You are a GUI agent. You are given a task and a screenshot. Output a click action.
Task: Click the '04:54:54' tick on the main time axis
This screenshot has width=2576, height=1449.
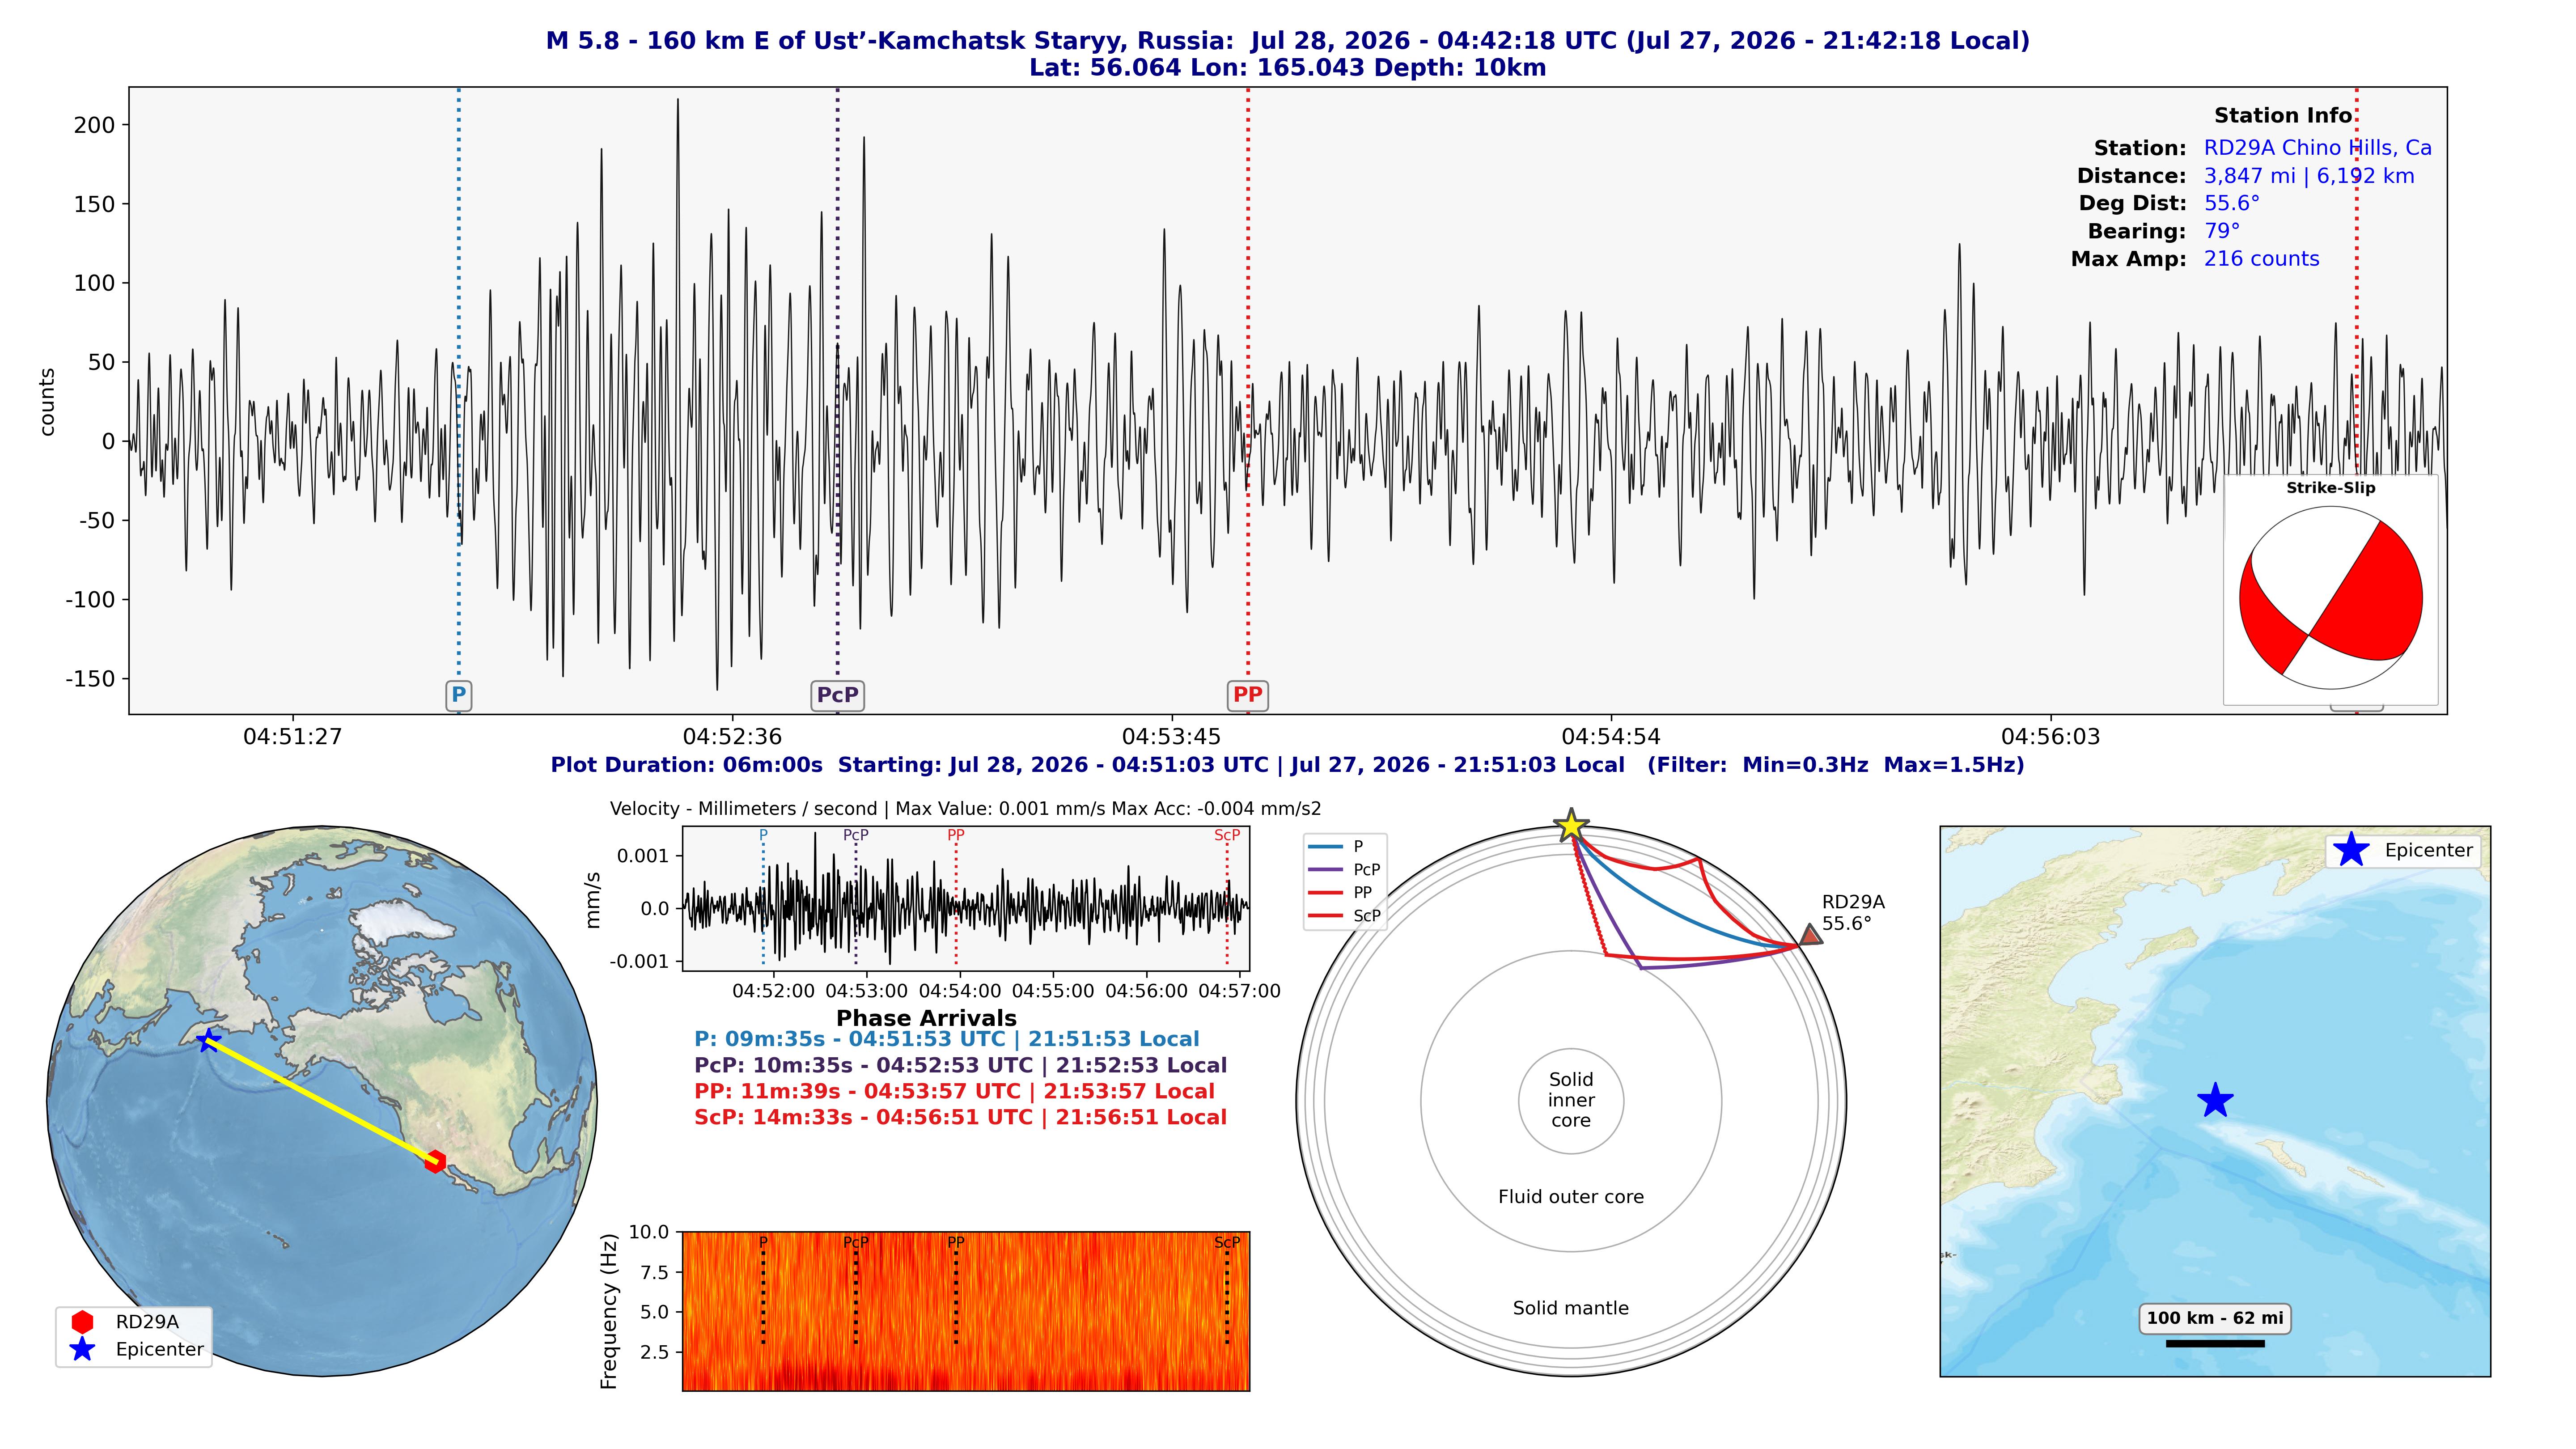click(1611, 737)
